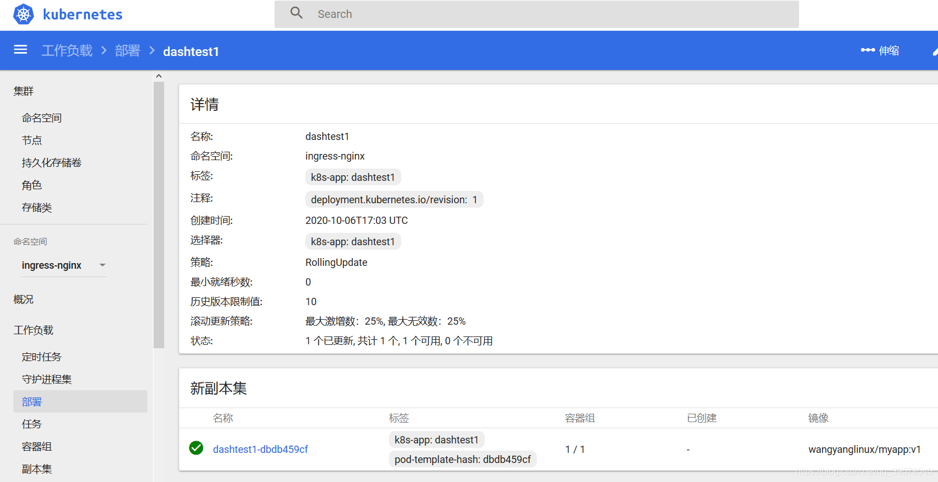Click the search magnifier icon
The width and height of the screenshot is (938, 482).
pos(296,13)
